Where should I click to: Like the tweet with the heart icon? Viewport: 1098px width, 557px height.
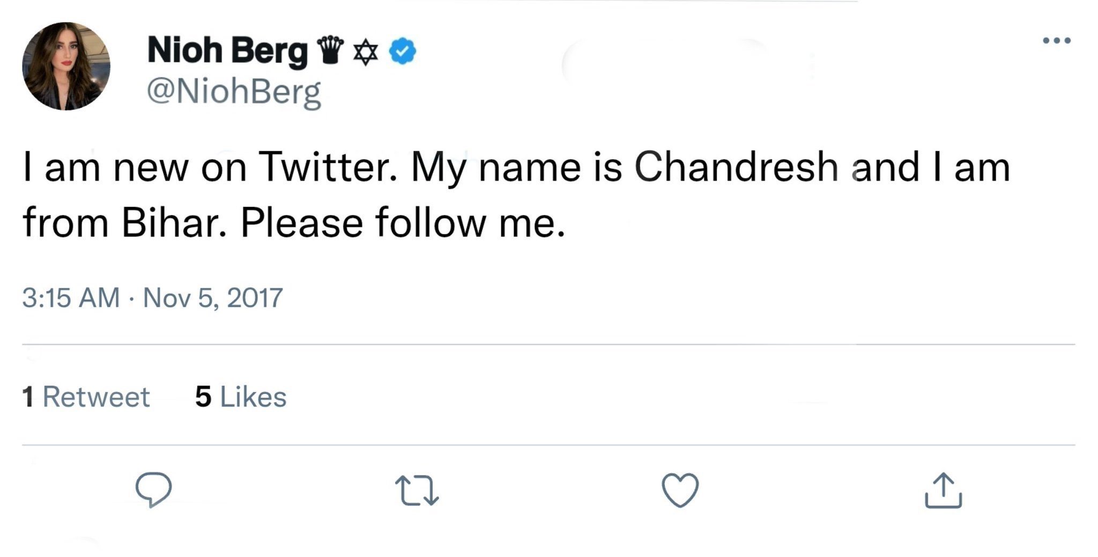point(680,489)
